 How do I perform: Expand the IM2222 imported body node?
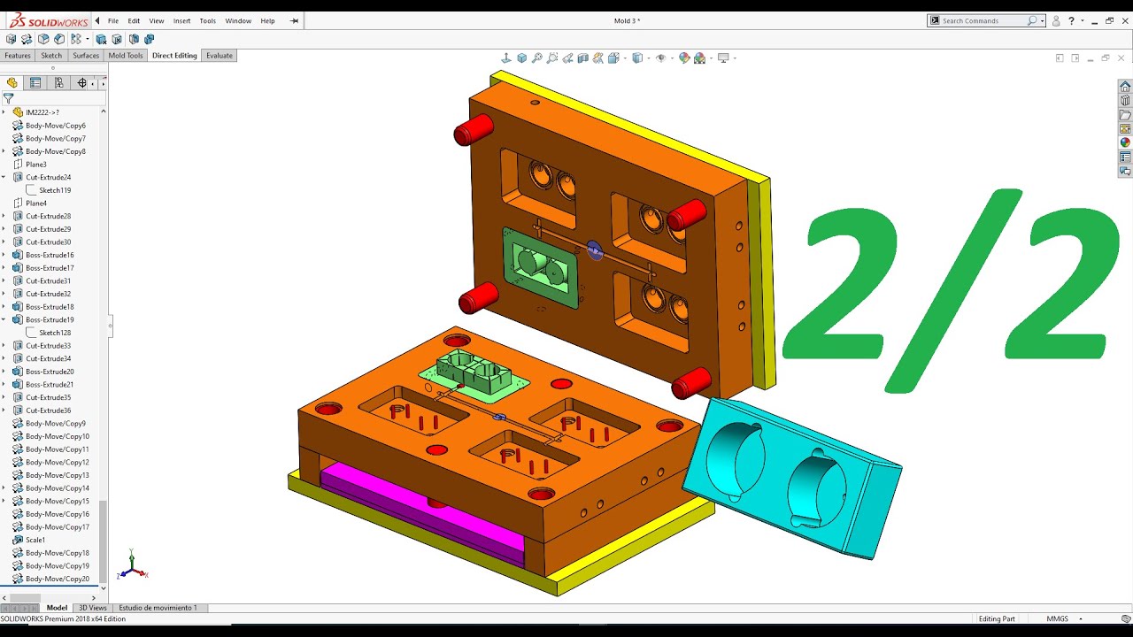pyautogui.click(x=4, y=112)
